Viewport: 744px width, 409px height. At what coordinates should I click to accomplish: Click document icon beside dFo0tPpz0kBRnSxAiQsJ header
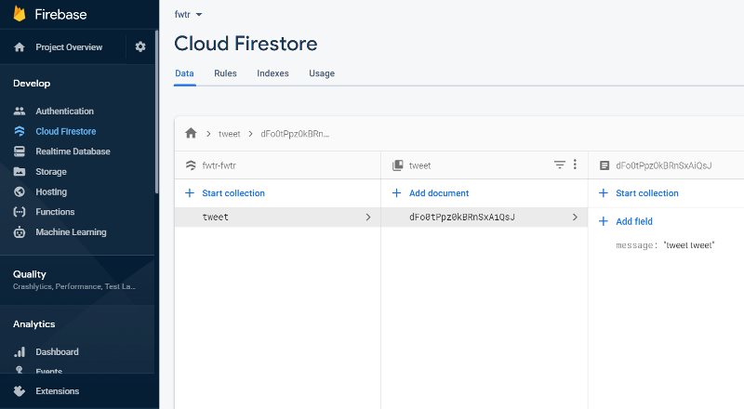click(604, 165)
